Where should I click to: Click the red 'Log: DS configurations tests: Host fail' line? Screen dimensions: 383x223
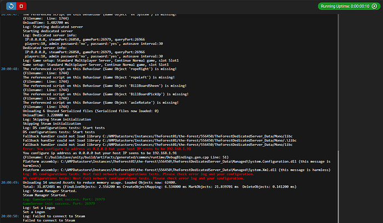click(139, 174)
